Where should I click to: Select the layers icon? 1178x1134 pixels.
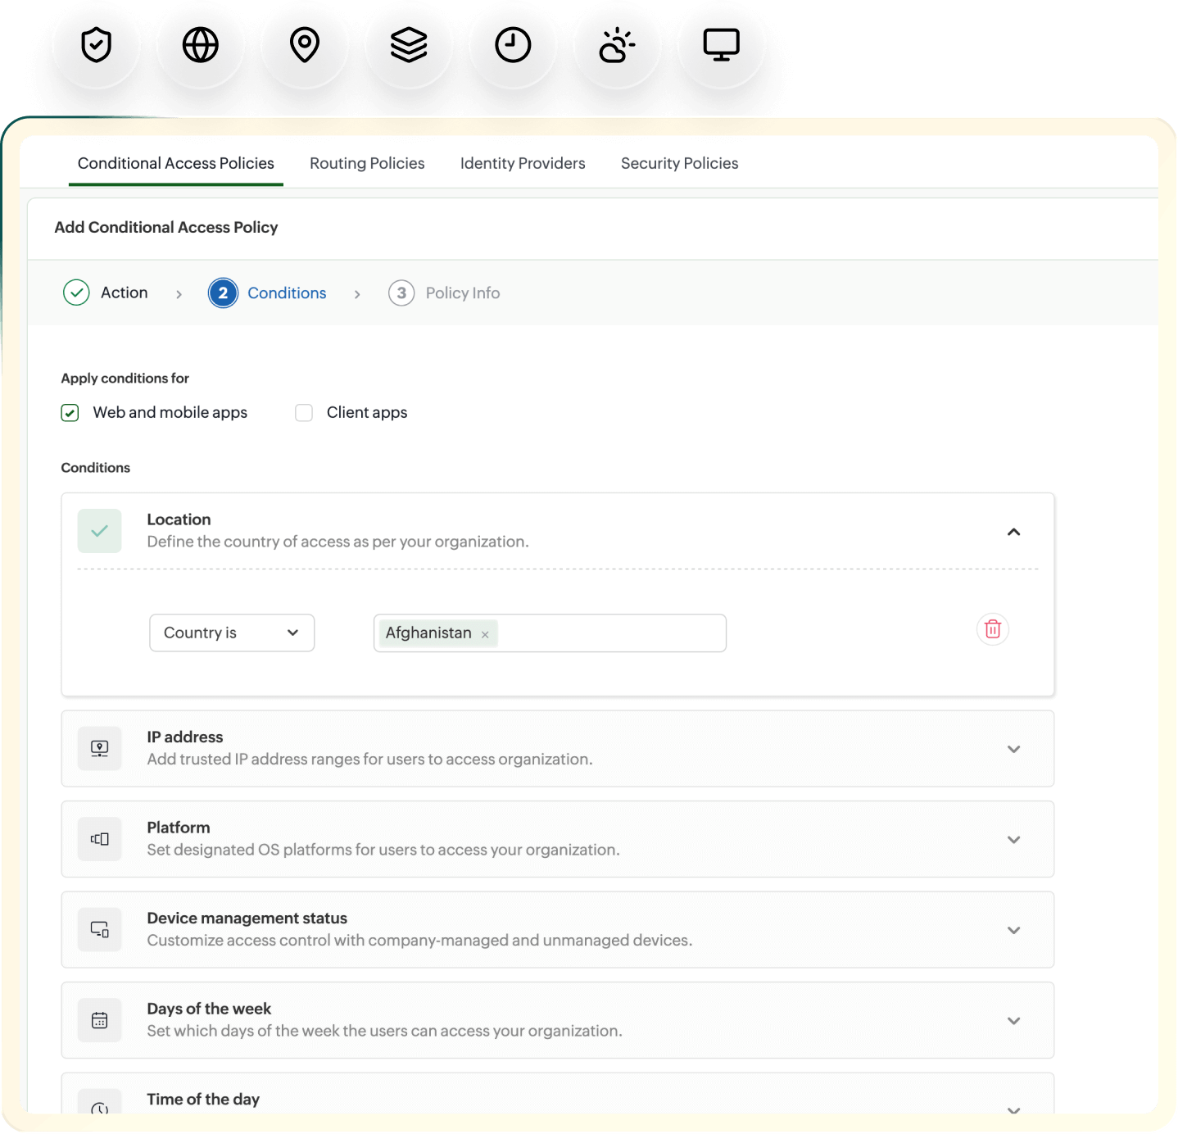(409, 45)
